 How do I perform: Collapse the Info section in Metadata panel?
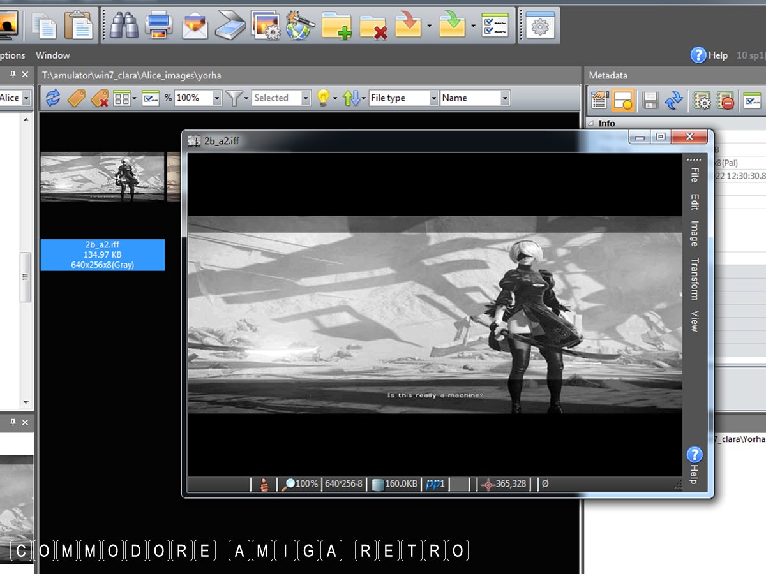click(590, 123)
